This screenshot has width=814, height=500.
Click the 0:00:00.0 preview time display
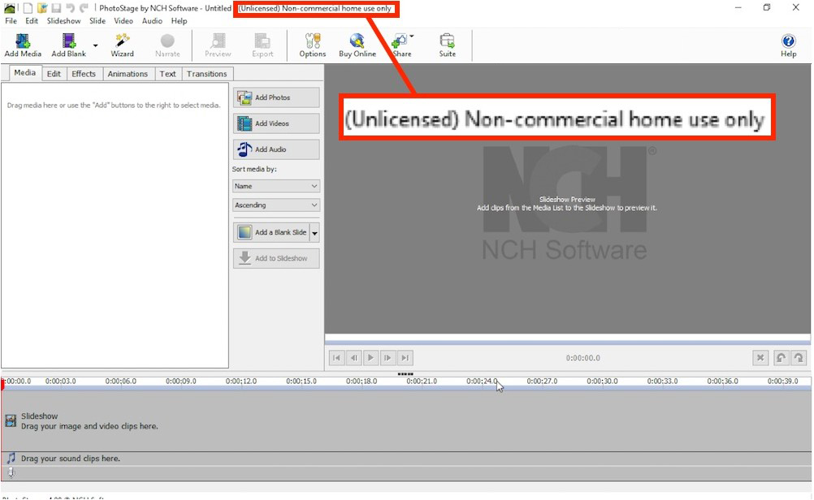(x=583, y=358)
